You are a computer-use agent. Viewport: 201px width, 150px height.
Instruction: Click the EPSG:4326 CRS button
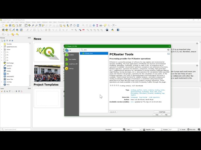(x=191, y=129)
